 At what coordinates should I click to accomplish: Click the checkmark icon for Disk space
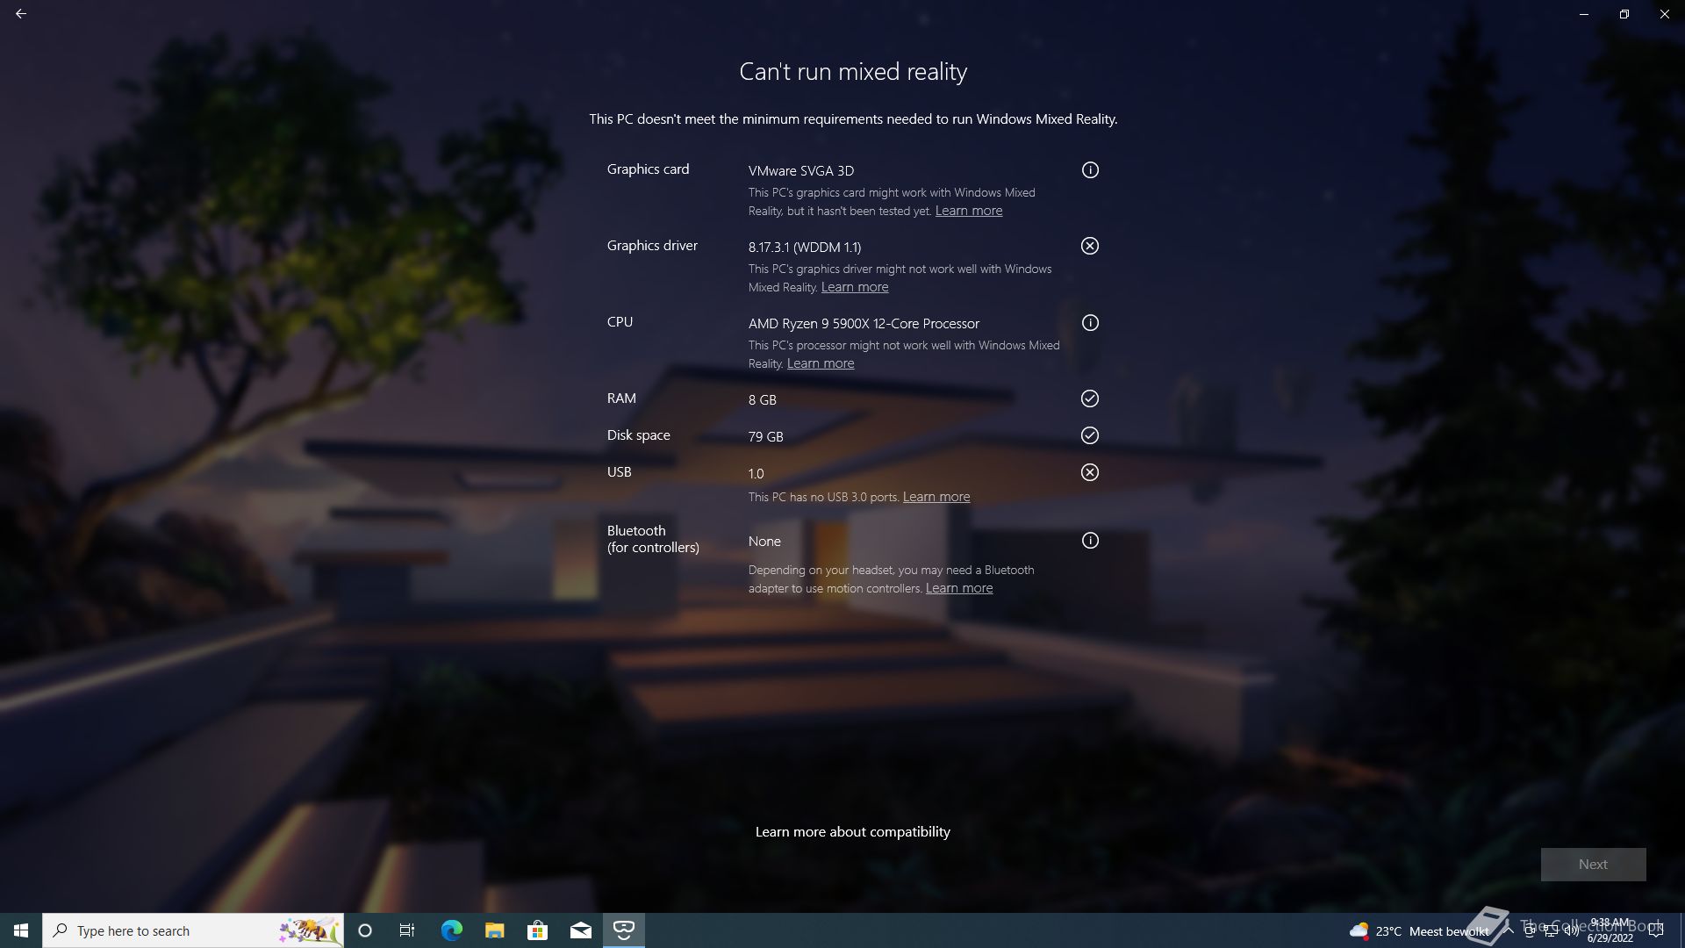(x=1090, y=435)
